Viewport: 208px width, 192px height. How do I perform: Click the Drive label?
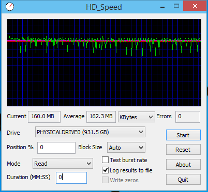[13, 133]
